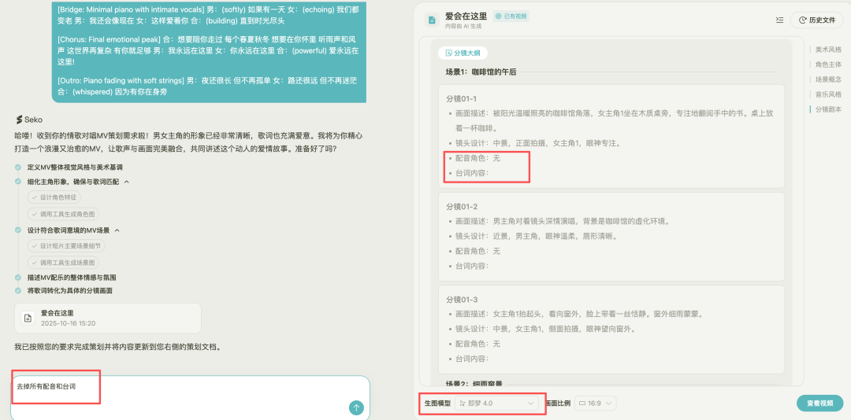Open the 爱会在这里 file card in chat
This screenshot has height=420, width=851.
tap(108, 318)
